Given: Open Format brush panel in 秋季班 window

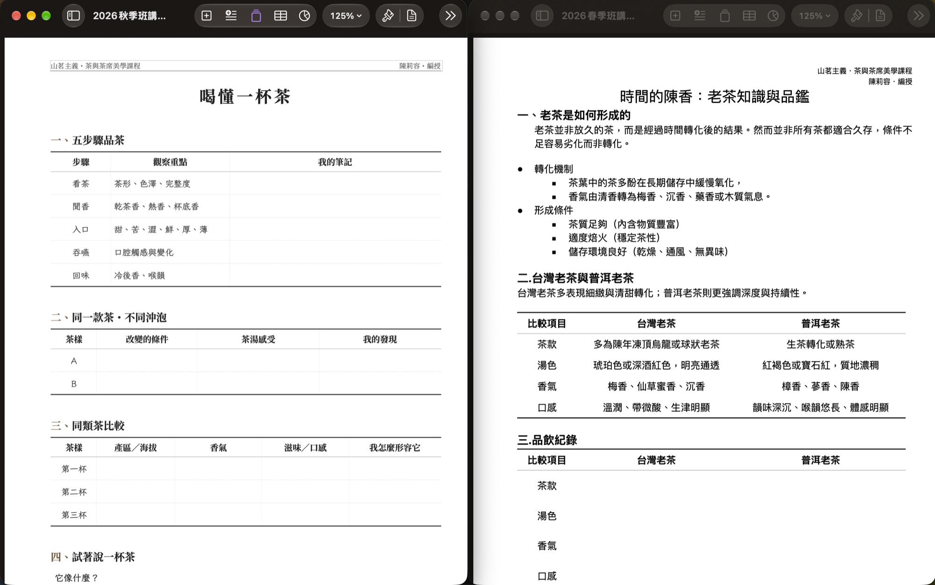Looking at the screenshot, I should [388, 16].
